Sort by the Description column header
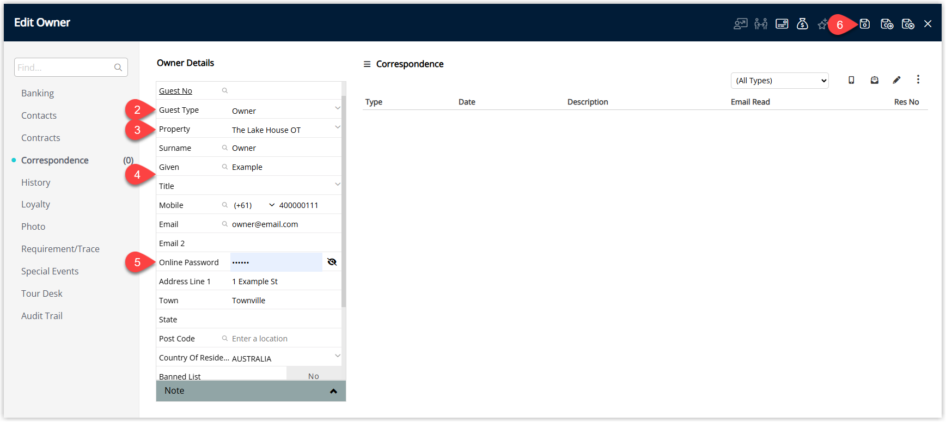946x422 pixels. pyautogui.click(x=588, y=102)
